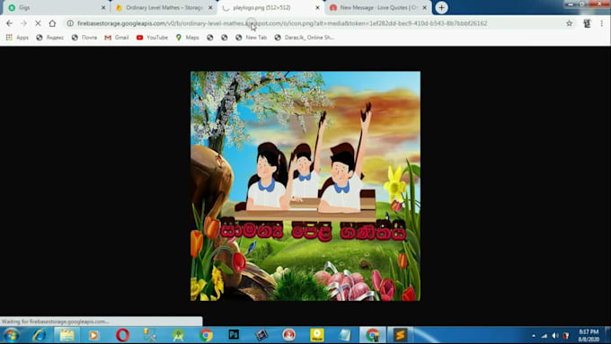Open Chrome's three-dot menu
This screenshot has width=611, height=344.
[602, 23]
